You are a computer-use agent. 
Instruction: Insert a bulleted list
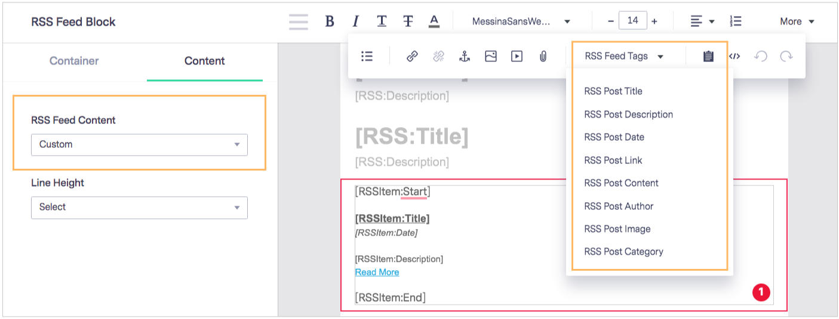pos(367,56)
